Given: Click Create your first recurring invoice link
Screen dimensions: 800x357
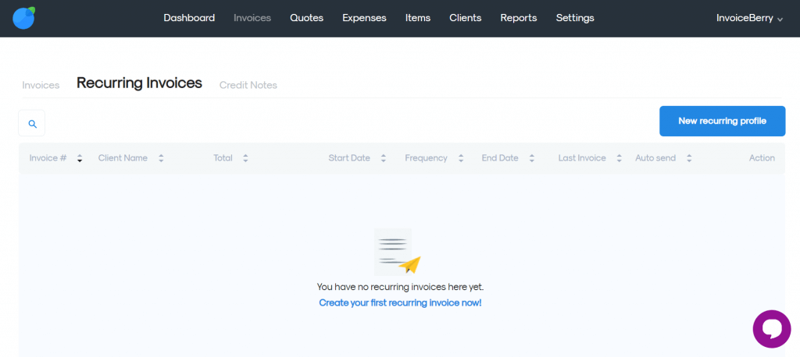Looking at the screenshot, I should 400,302.
